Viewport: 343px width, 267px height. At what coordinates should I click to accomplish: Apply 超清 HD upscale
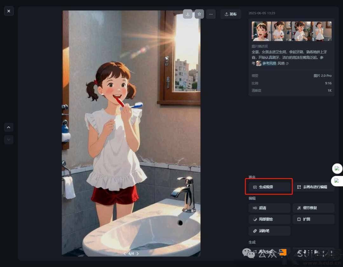click(269, 208)
